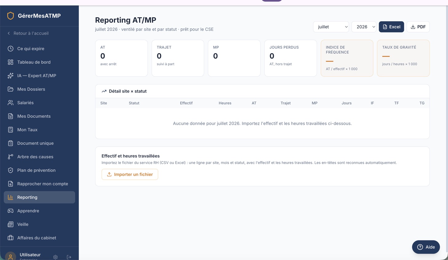Click the GérerMesATMP shield logo icon

tap(10, 16)
